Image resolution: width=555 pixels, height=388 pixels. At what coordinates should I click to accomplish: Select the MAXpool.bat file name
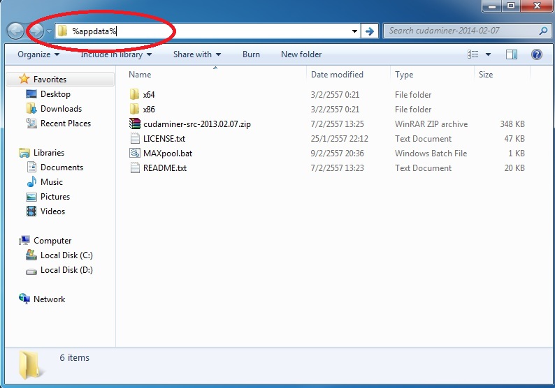(x=168, y=154)
